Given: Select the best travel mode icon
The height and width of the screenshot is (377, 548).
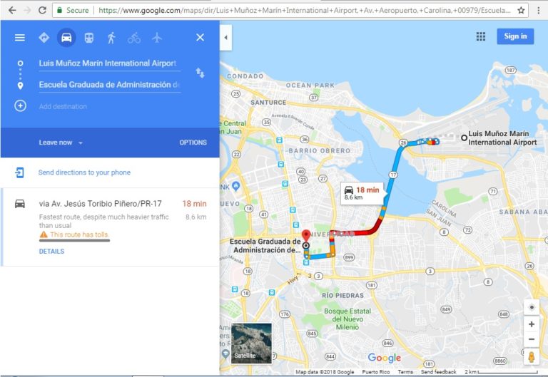Looking at the screenshot, I should 44,37.
